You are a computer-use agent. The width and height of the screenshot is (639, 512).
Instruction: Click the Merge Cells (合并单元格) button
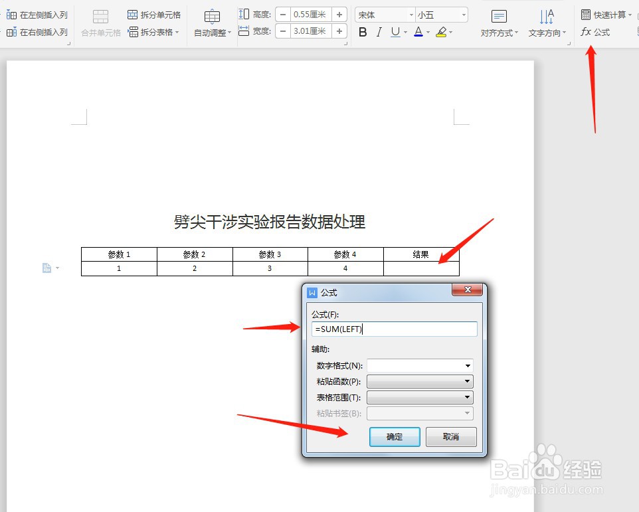click(101, 23)
